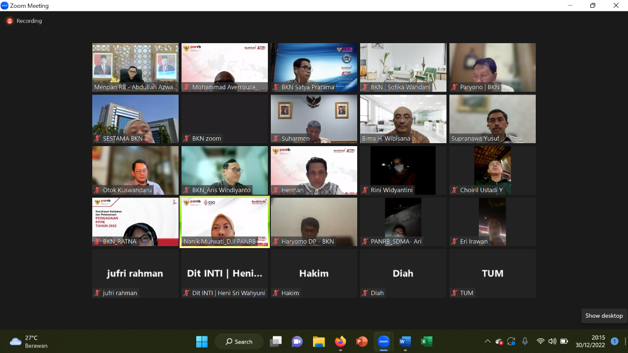628x353 pixels.
Task: Select the Menpan RB participant video tile
Action: coord(135,67)
